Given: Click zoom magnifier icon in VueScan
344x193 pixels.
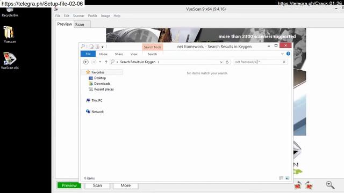Looking at the screenshot, I should [x=330, y=185].
